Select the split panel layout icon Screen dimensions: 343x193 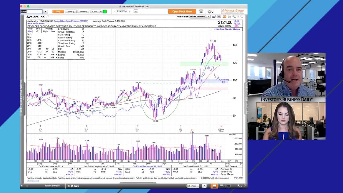point(222,186)
